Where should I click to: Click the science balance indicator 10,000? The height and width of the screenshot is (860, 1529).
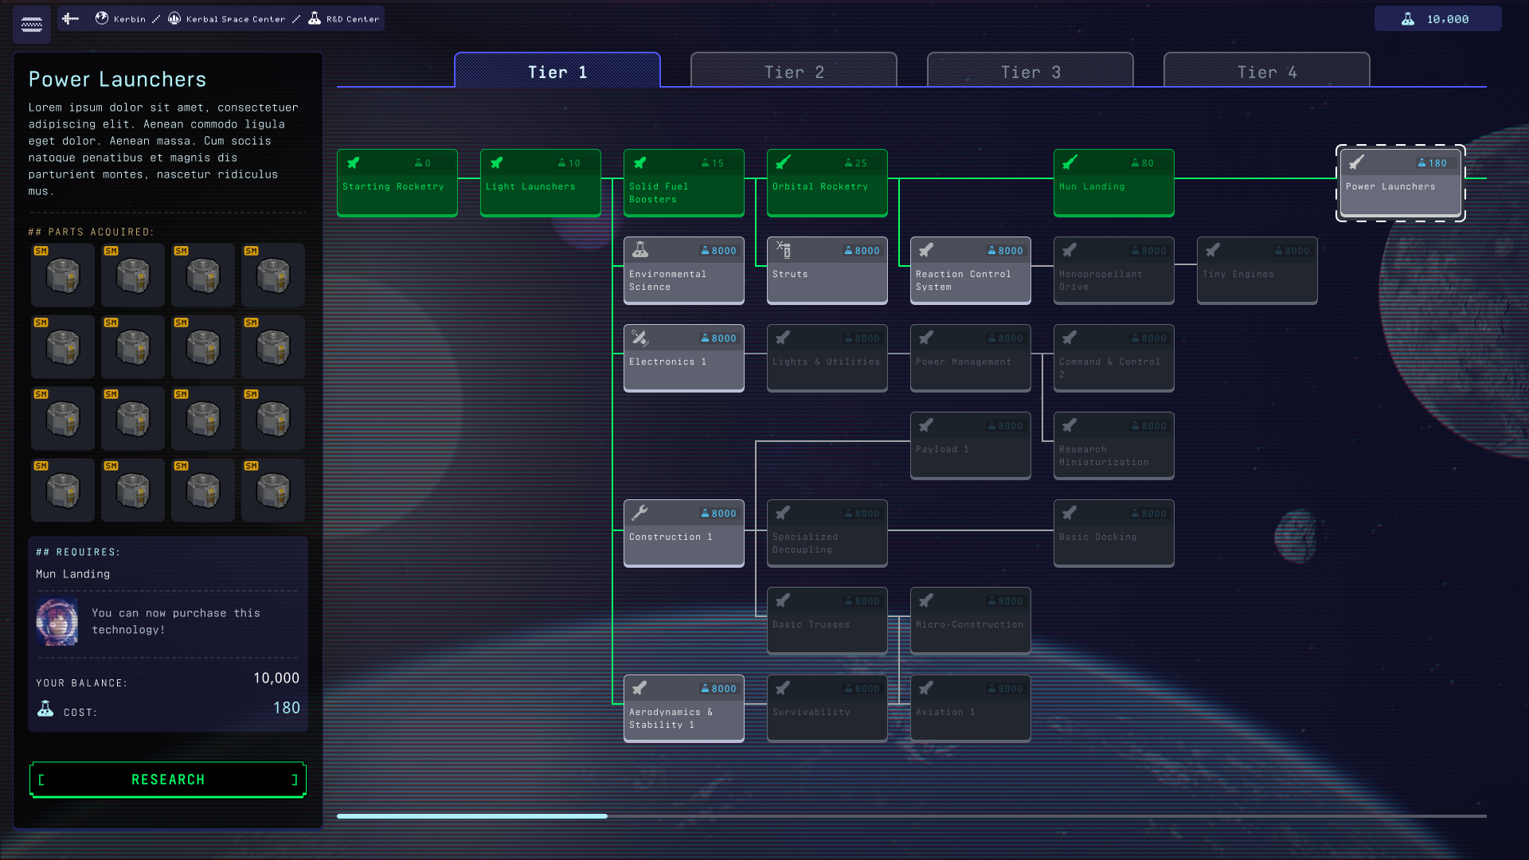pos(1437,19)
